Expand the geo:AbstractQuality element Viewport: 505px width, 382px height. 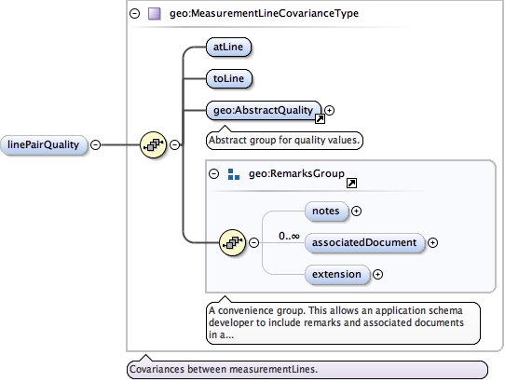329,111
